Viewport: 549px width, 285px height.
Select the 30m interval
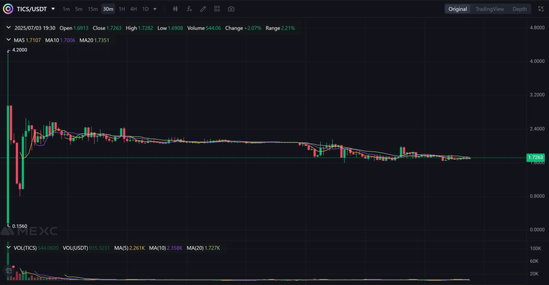point(108,9)
